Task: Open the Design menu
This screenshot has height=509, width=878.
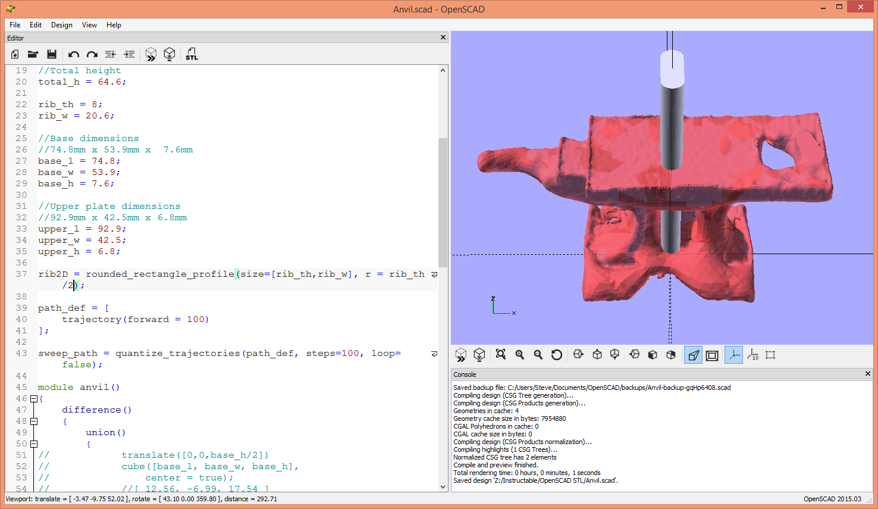Action: 62,25
